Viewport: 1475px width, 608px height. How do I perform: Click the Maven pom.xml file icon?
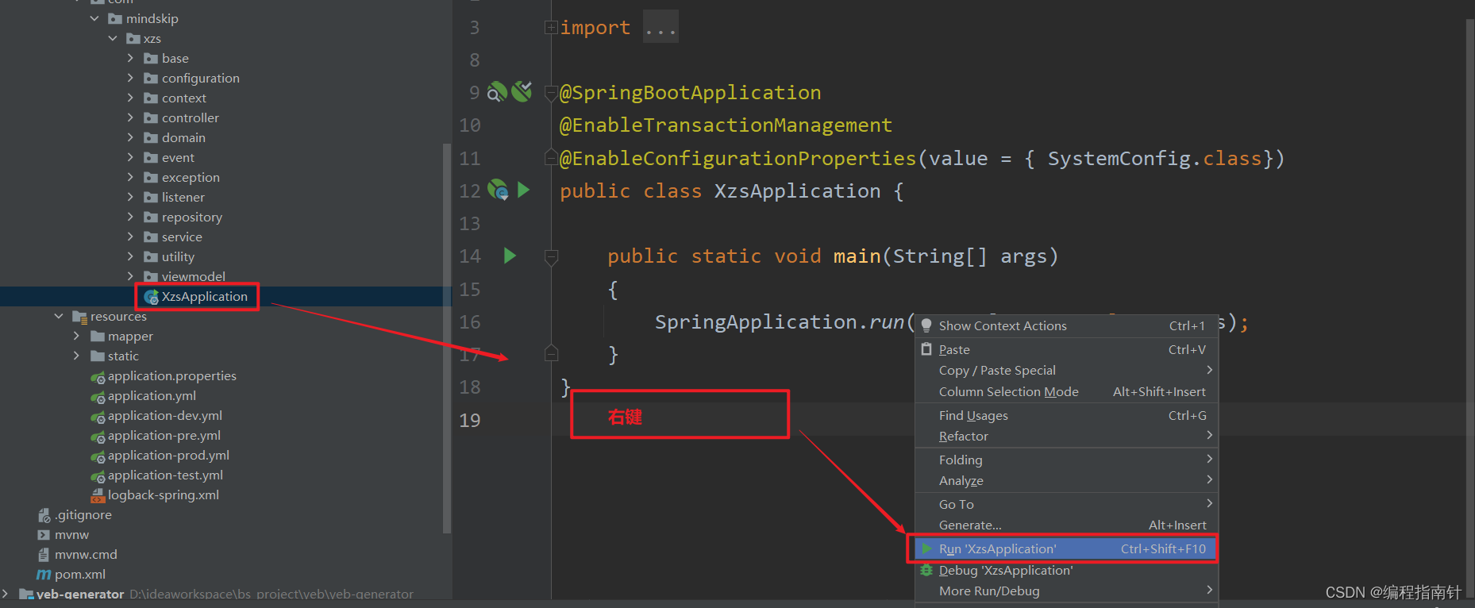coord(44,574)
